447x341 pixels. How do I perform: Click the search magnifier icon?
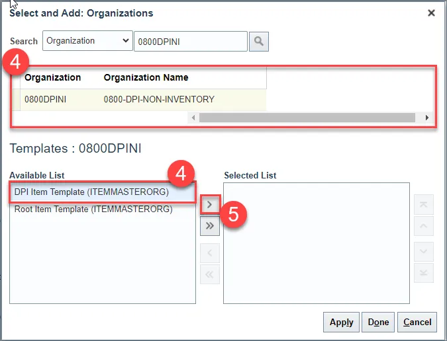click(259, 42)
